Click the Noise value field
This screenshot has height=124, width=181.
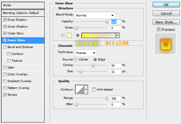point(115,28)
